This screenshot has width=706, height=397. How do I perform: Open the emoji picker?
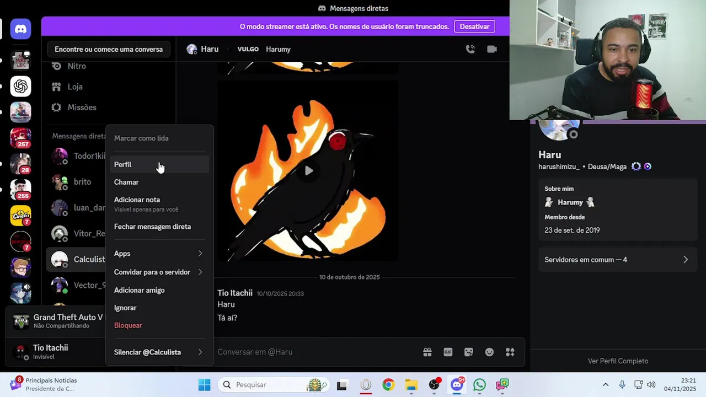click(489, 352)
